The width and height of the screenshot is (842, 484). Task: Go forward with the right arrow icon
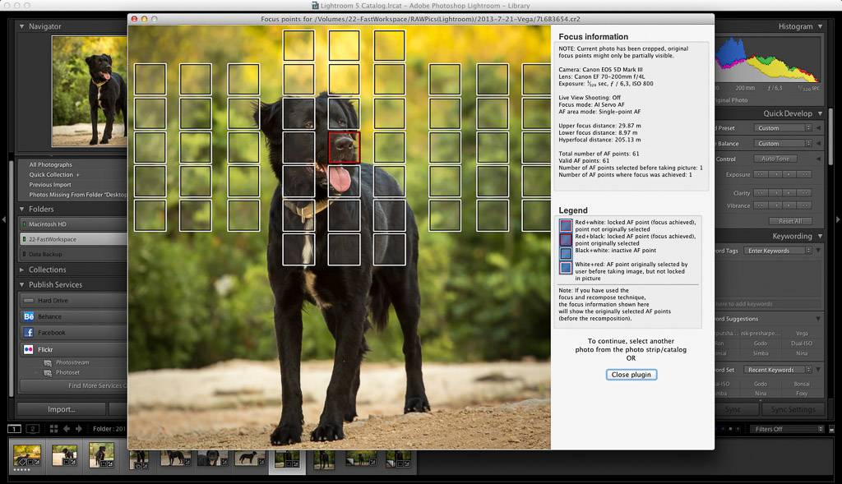79,429
